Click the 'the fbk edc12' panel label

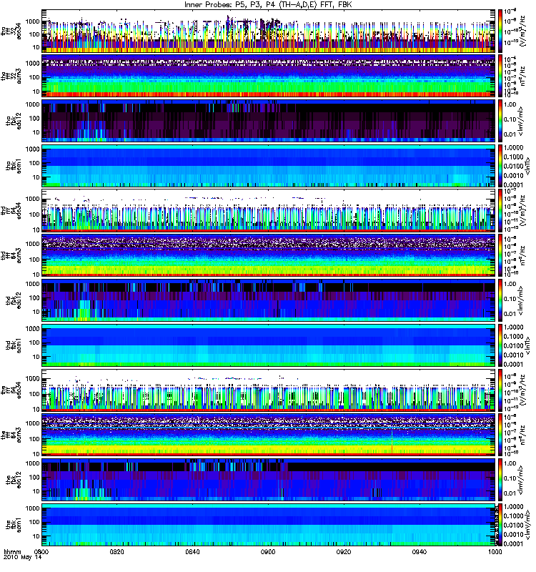(14, 480)
